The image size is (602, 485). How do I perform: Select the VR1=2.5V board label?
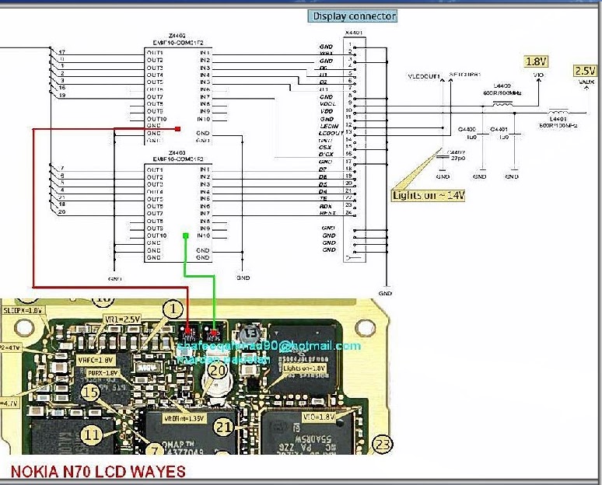pyautogui.click(x=122, y=319)
